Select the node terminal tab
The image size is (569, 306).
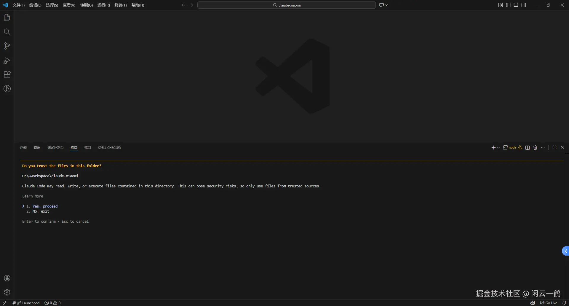[x=510, y=147]
